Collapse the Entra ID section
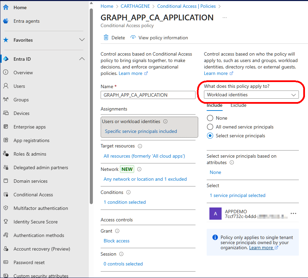The height and width of the screenshot is (278, 308). tap(82, 58)
